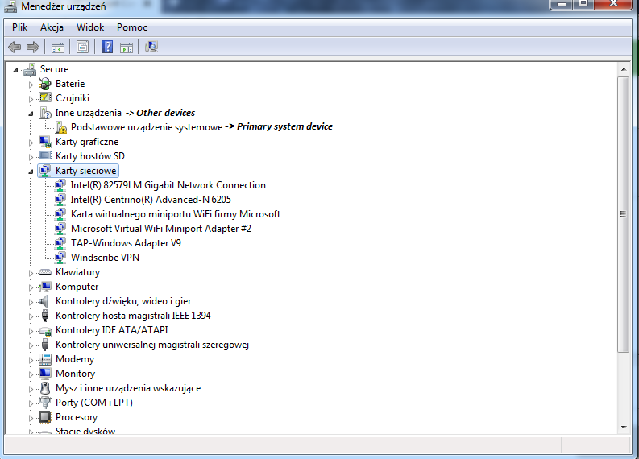639x459 pixels.
Task: Select Kontrolery hosta magistrali IEEE 1394
Action: (133, 316)
